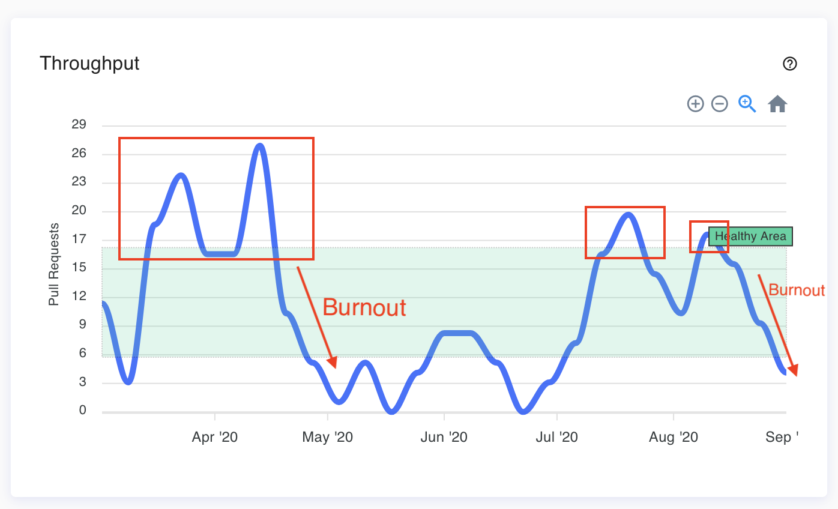Click the highest peak of the blue line
This screenshot has height=509, width=838.
click(259, 145)
